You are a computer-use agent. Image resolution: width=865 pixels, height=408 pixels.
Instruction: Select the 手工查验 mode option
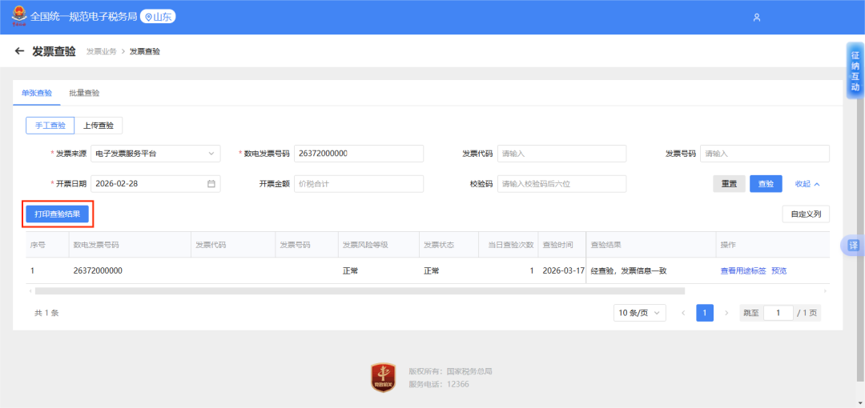pyautogui.click(x=50, y=125)
